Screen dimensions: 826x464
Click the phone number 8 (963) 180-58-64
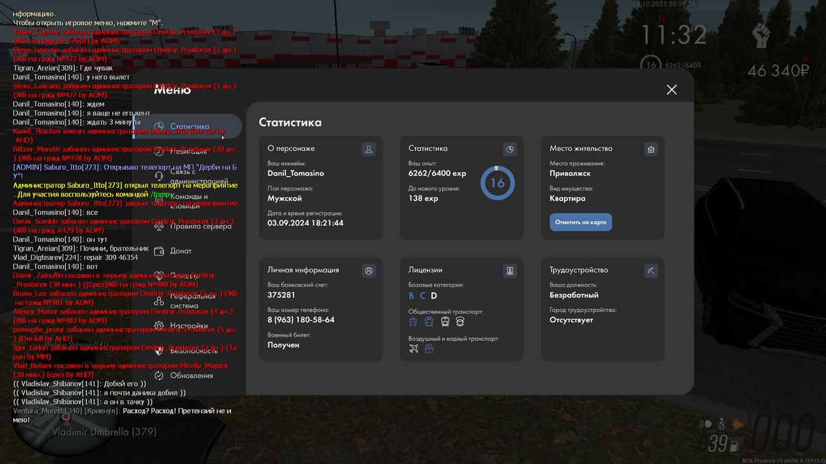click(301, 320)
